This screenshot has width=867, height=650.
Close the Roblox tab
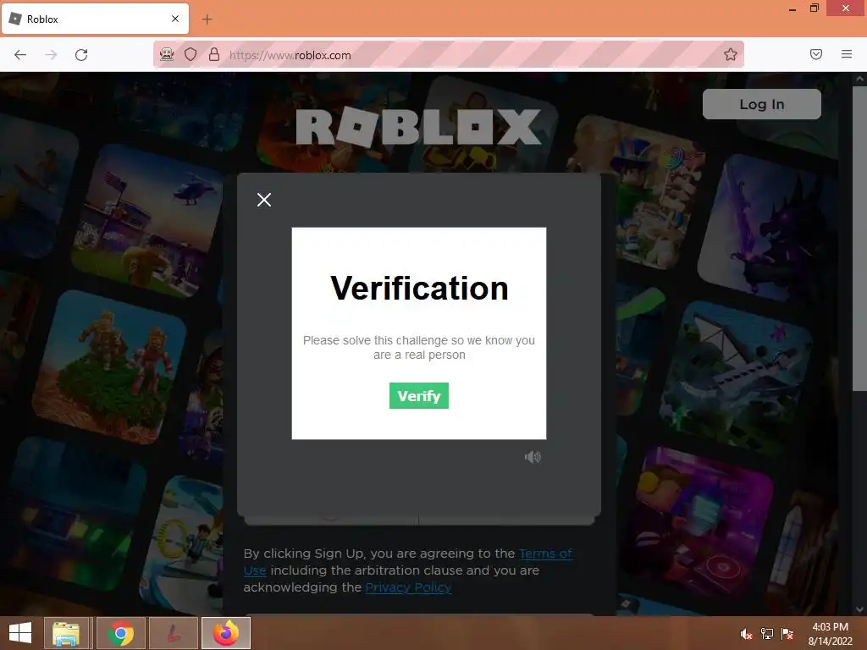(174, 19)
